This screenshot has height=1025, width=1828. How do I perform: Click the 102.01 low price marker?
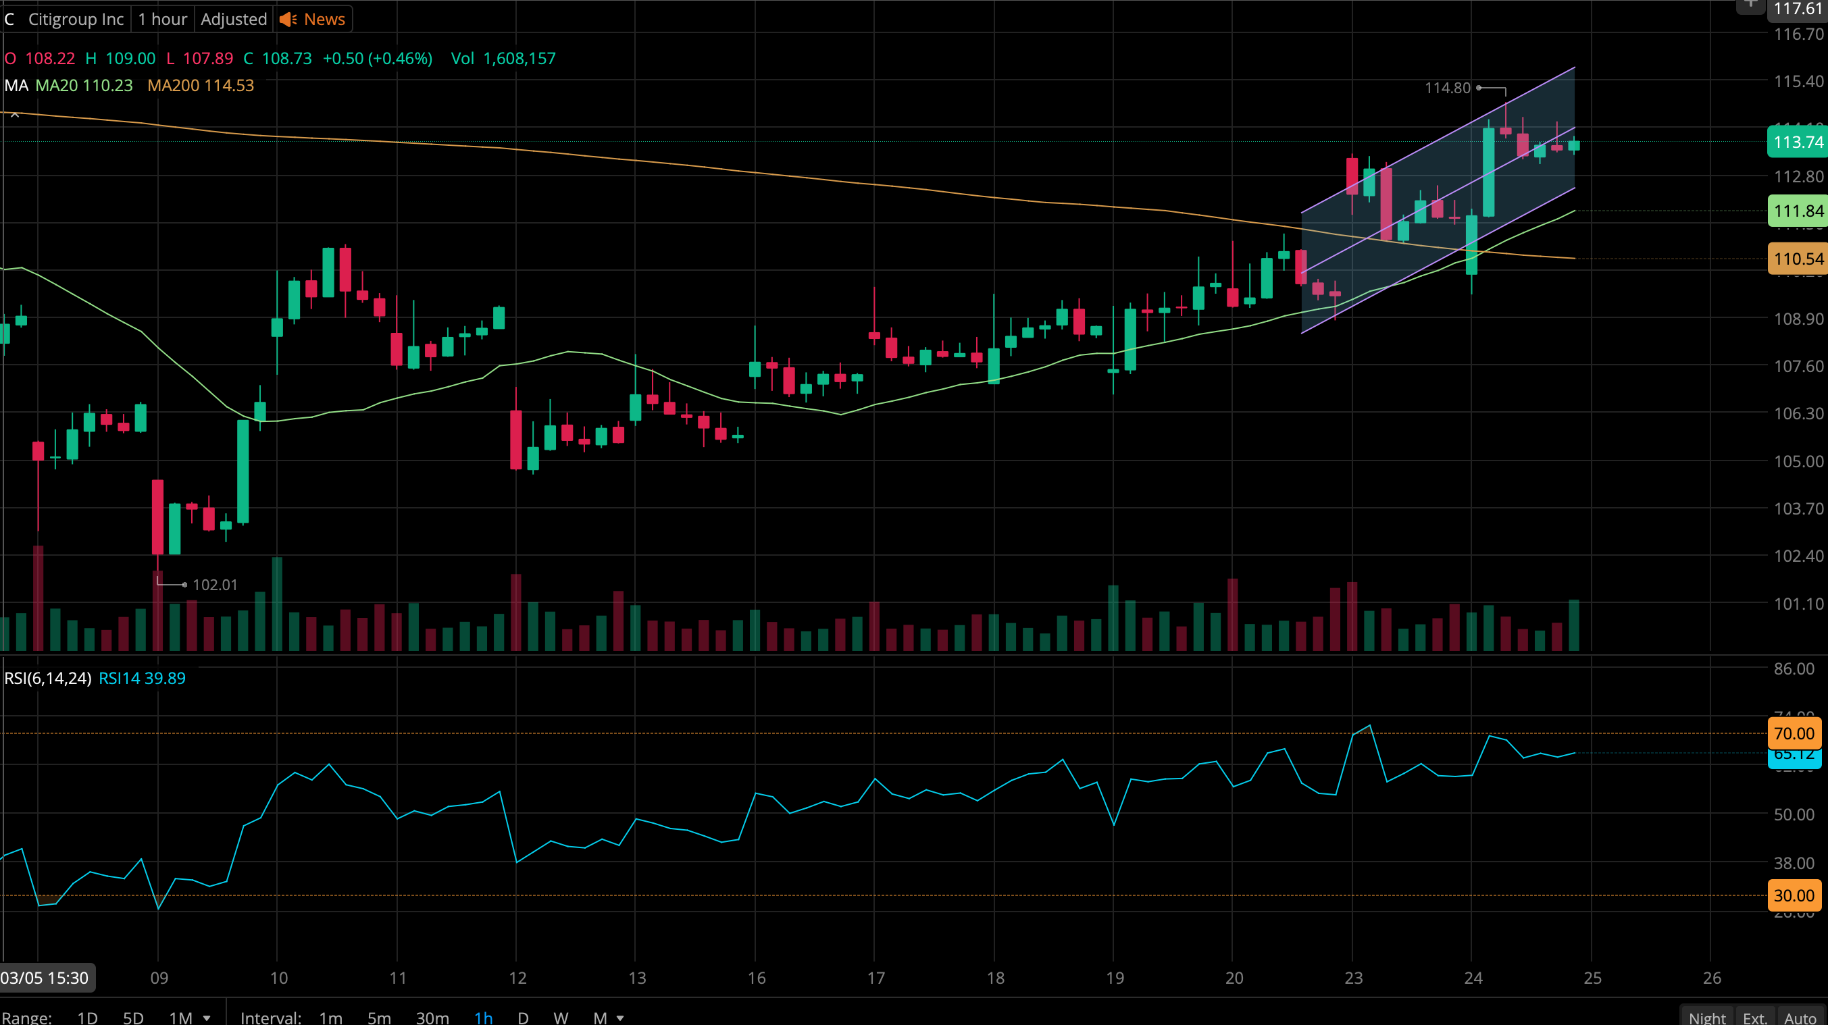point(214,585)
